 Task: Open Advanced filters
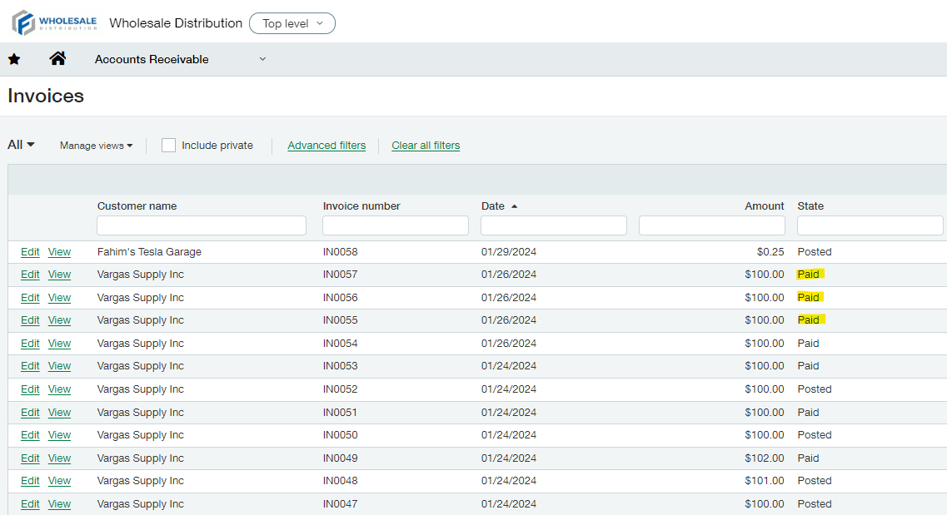click(326, 146)
